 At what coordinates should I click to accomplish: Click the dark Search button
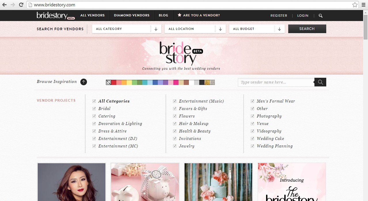coord(307,29)
